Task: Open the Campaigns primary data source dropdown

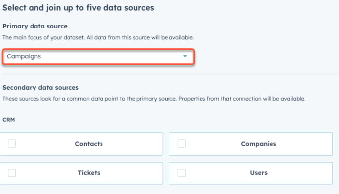Action: tap(99, 56)
